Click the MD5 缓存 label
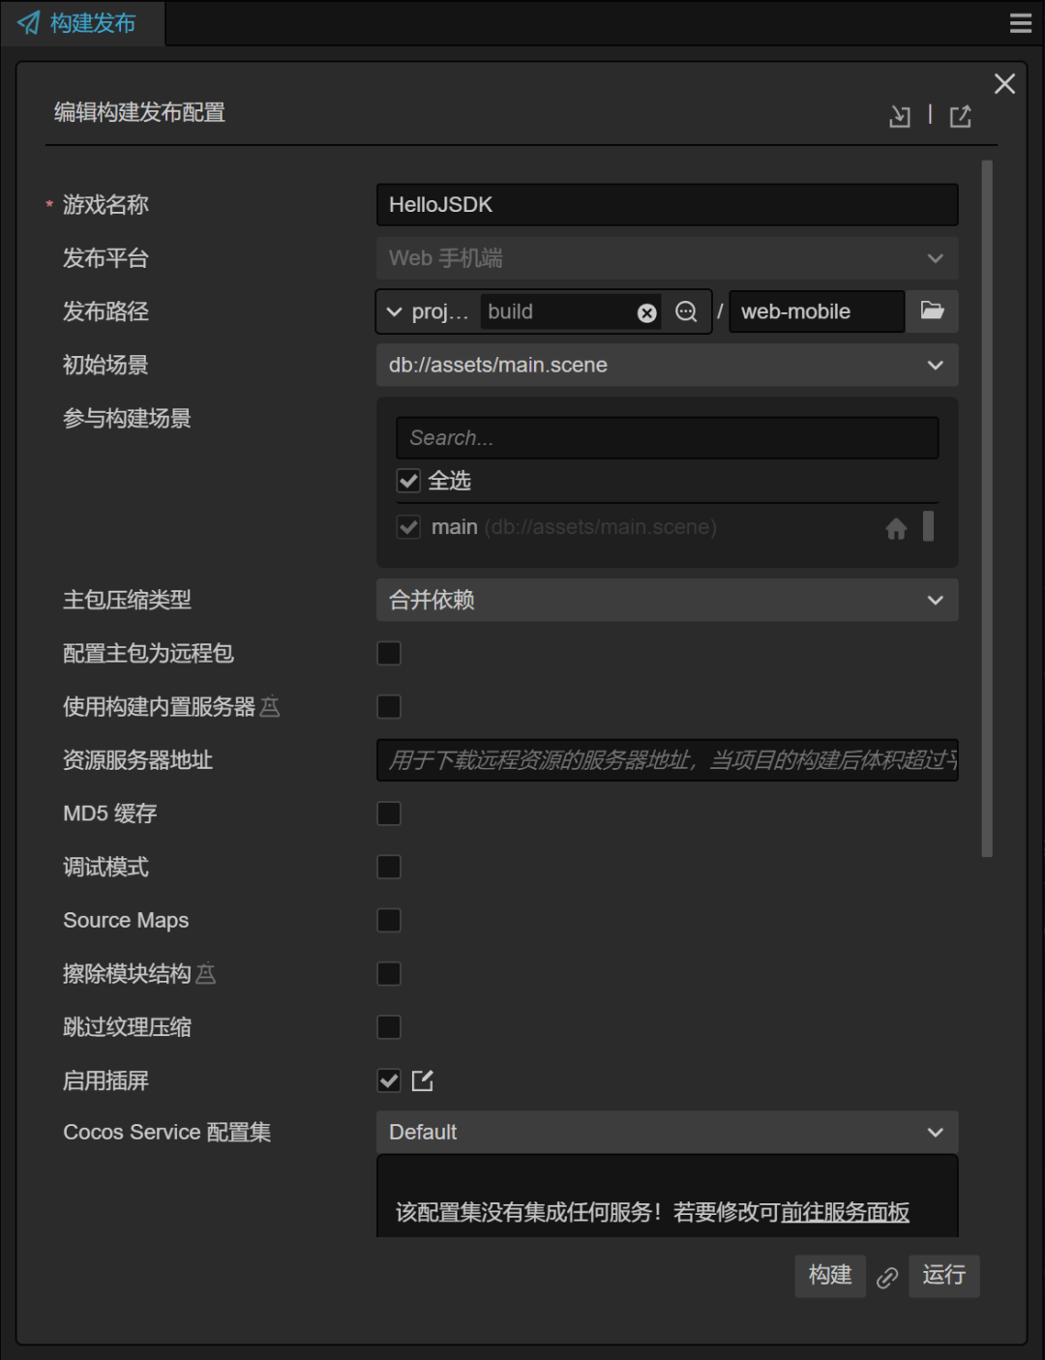 click(109, 813)
